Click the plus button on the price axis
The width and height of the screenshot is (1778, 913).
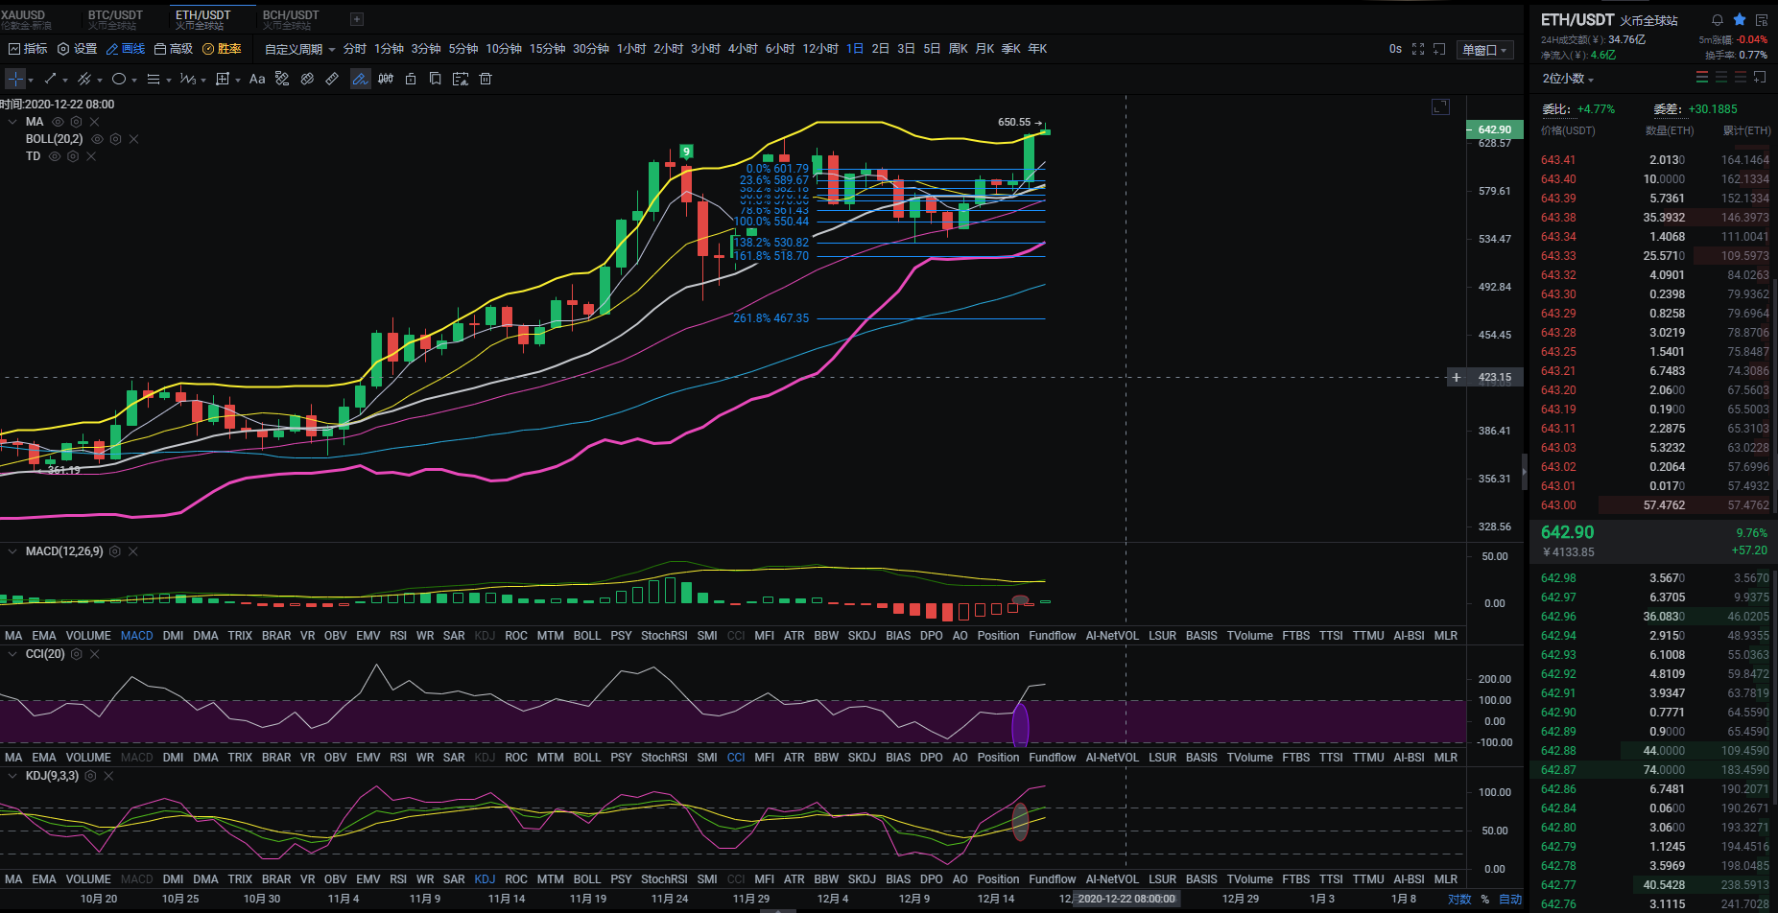pyautogui.click(x=1457, y=377)
